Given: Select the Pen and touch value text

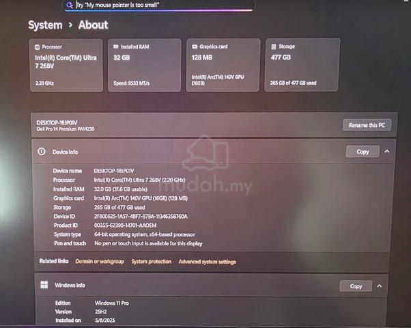Looking at the screenshot, I should point(148,243).
